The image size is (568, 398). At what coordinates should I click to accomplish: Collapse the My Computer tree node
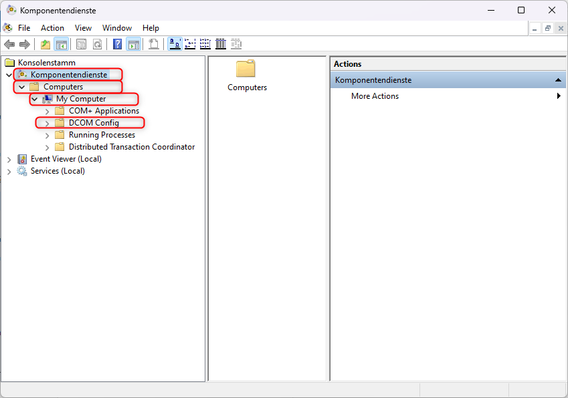[33, 99]
